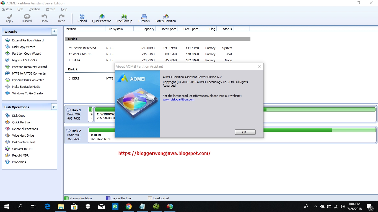The height and width of the screenshot is (212, 378).
Task: Open Google Chrome from the taskbar
Action: [129, 206]
